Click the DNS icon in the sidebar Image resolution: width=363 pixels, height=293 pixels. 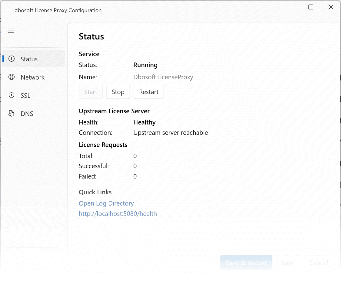point(12,114)
